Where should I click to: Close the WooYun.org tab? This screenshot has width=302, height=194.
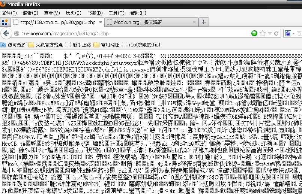194,22
